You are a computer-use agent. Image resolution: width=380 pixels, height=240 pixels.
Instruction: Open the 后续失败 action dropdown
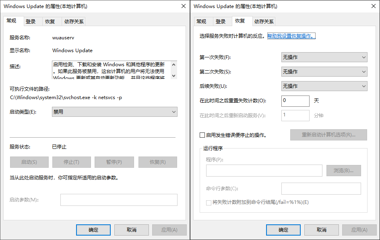[x=324, y=86]
